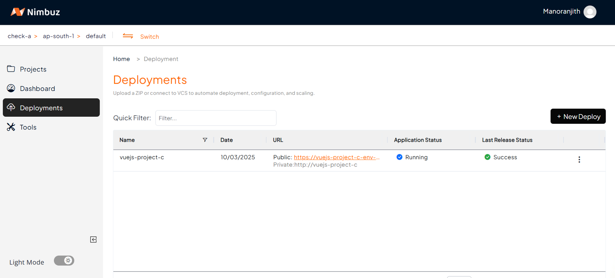615x278 pixels.
Task: Click the check-a breadcrumb item
Action: click(x=19, y=36)
